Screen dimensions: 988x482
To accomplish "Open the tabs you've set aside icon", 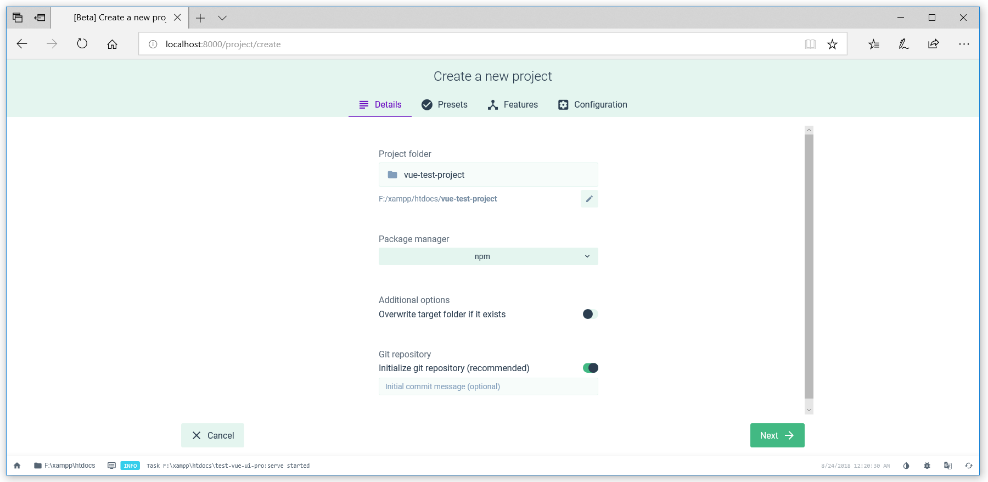I will (x=18, y=18).
